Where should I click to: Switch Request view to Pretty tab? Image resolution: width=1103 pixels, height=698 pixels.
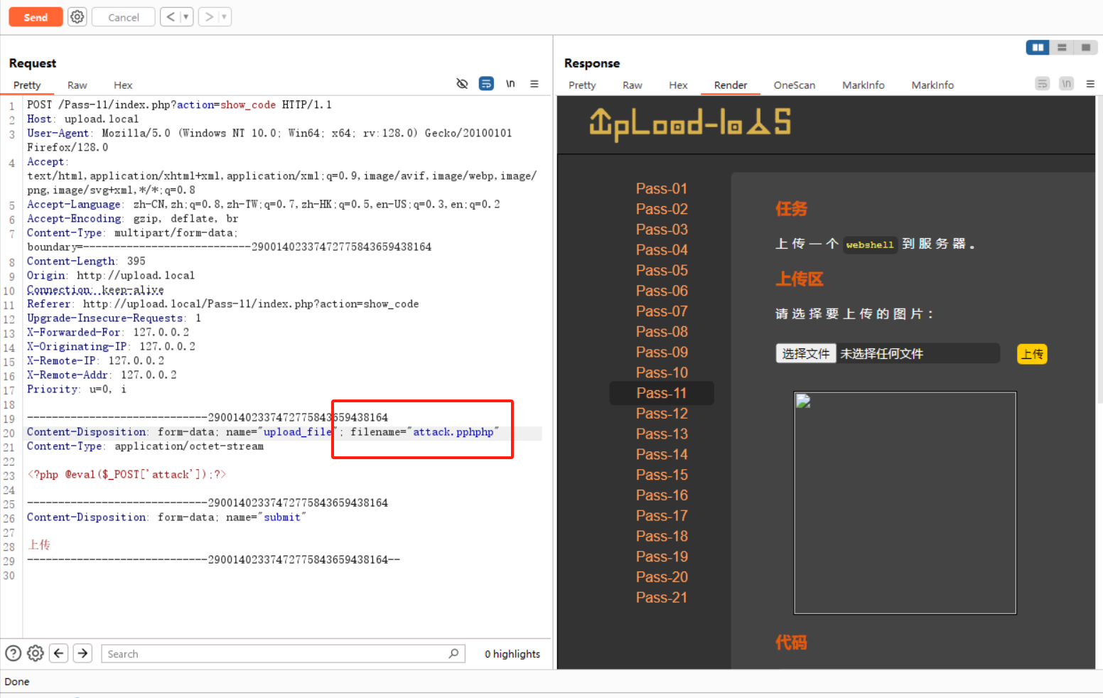coord(27,85)
